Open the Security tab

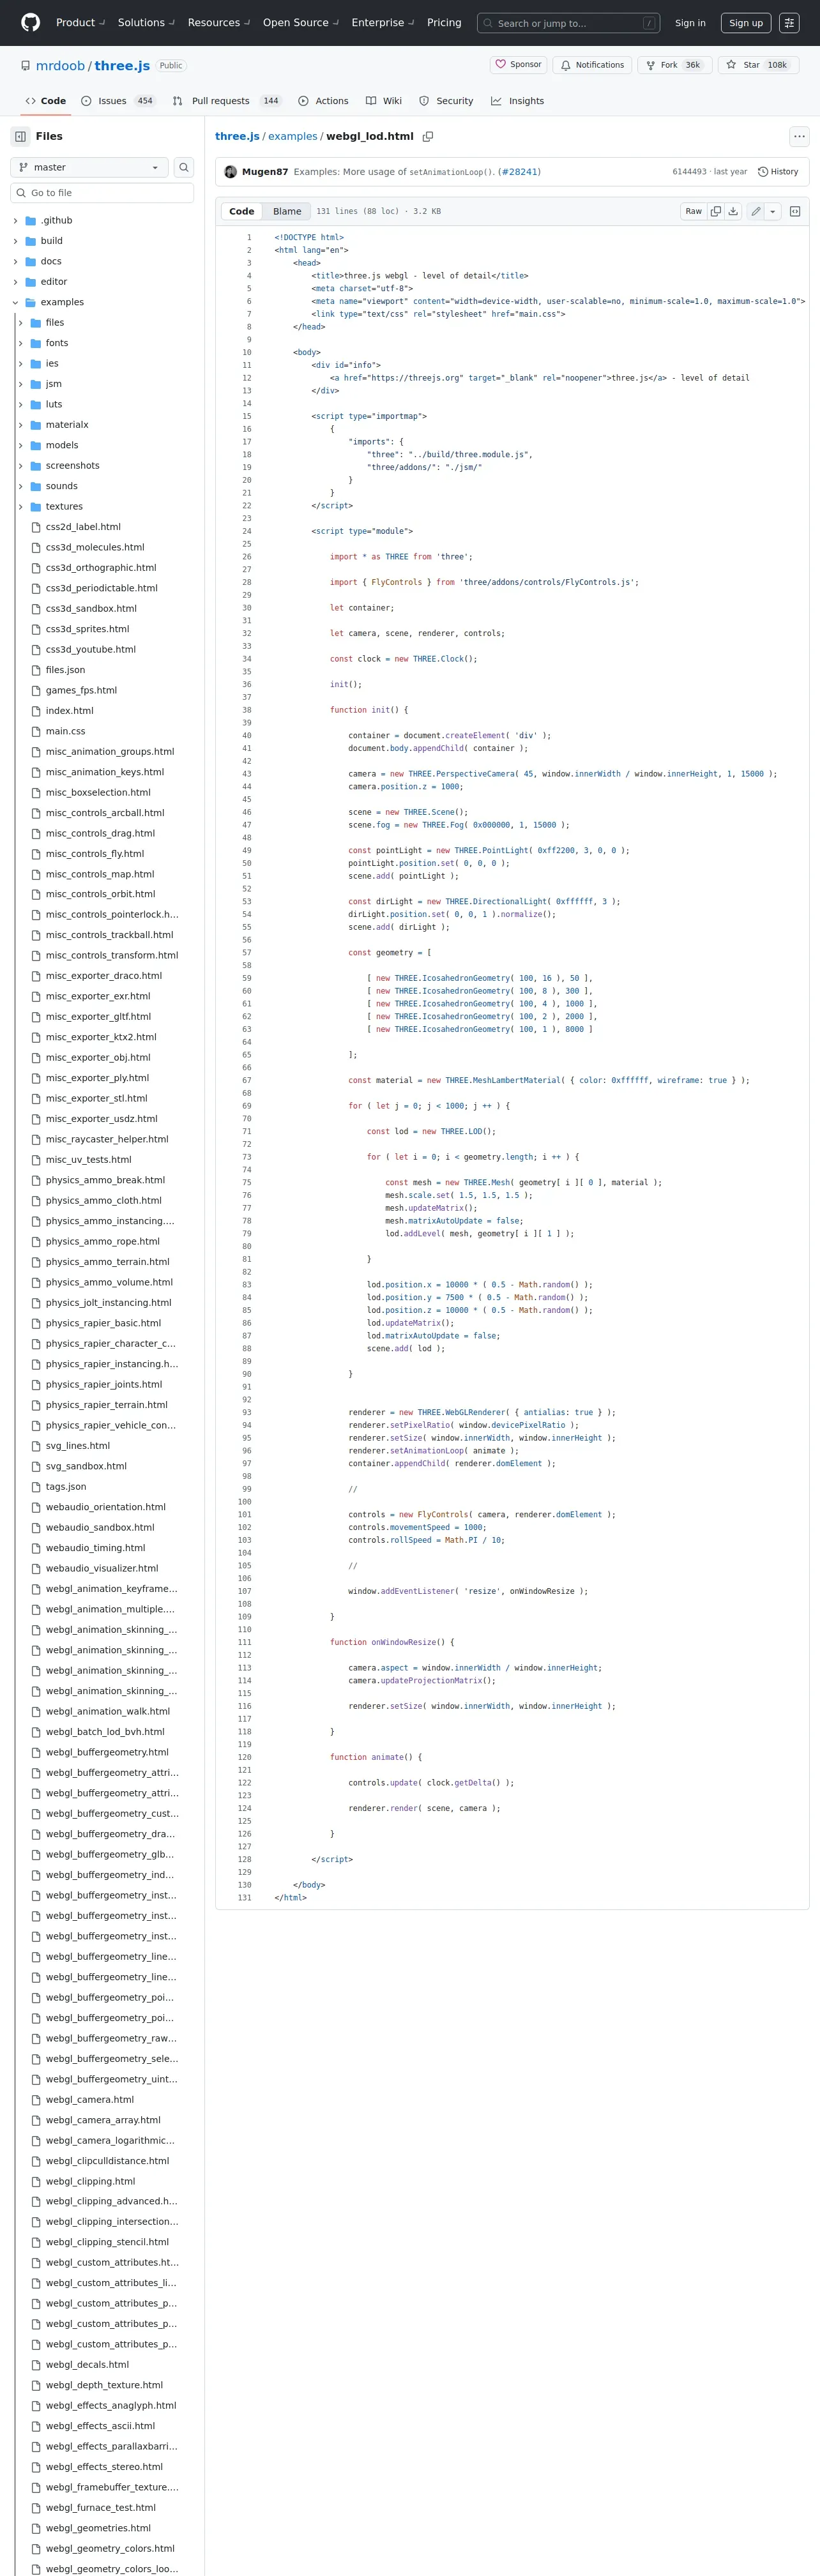446,101
